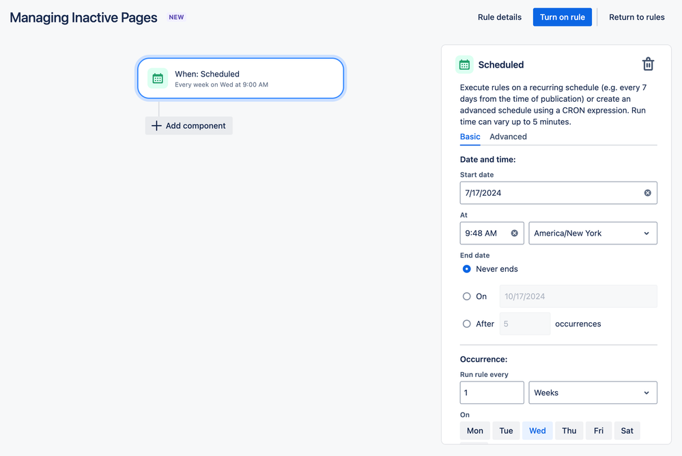682x456 pixels.
Task: Click the green calendar icon in Scheduled panel header
Action: click(464, 65)
